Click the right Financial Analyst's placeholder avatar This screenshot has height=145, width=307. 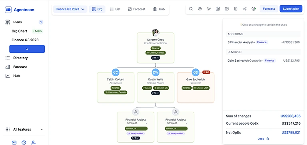point(175,112)
